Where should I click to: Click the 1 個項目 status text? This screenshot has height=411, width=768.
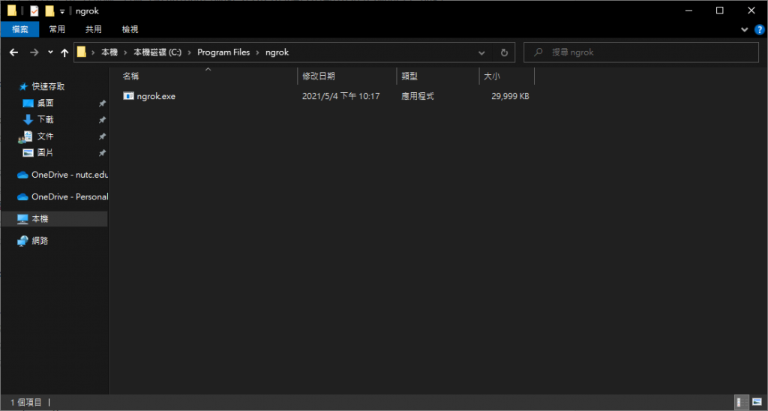point(26,403)
